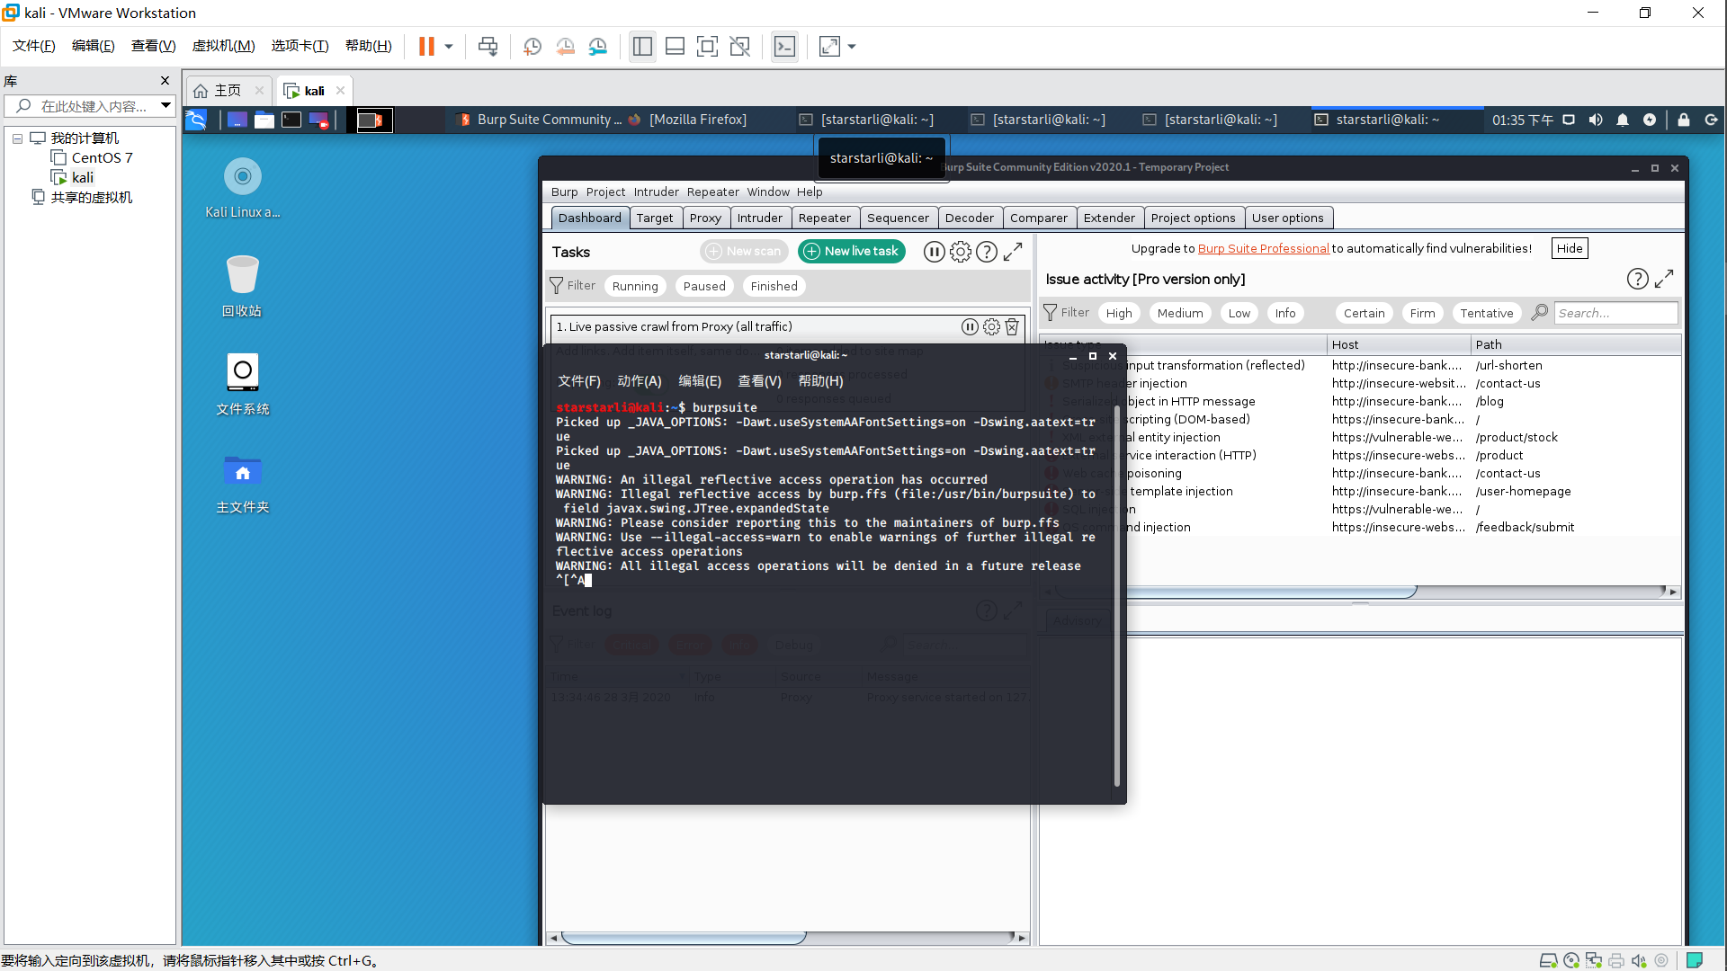Take a snapshot of the virtual machine

coord(532,47)
